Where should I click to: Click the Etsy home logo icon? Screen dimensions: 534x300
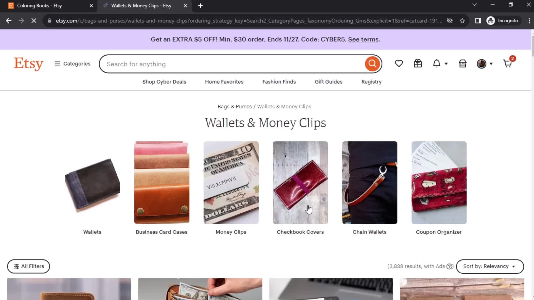tap(29, 64)
